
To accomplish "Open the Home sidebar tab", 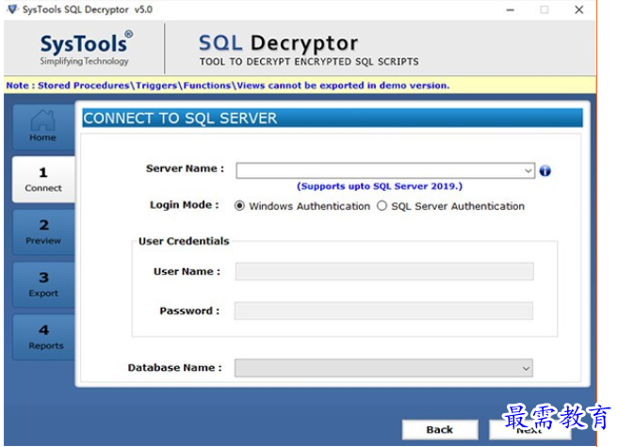I will click(x=43, y=127).
